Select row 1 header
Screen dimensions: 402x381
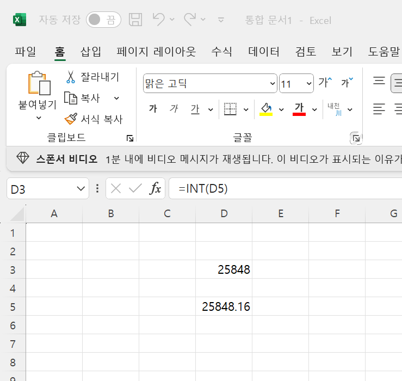tap(13, 233)
